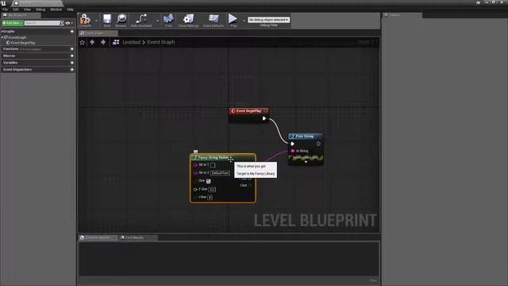Screen dimensions: 508x286
Task: Add a new function with Functions plus button
Action: point(72,49)
